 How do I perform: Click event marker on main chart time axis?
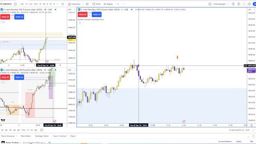184,121
